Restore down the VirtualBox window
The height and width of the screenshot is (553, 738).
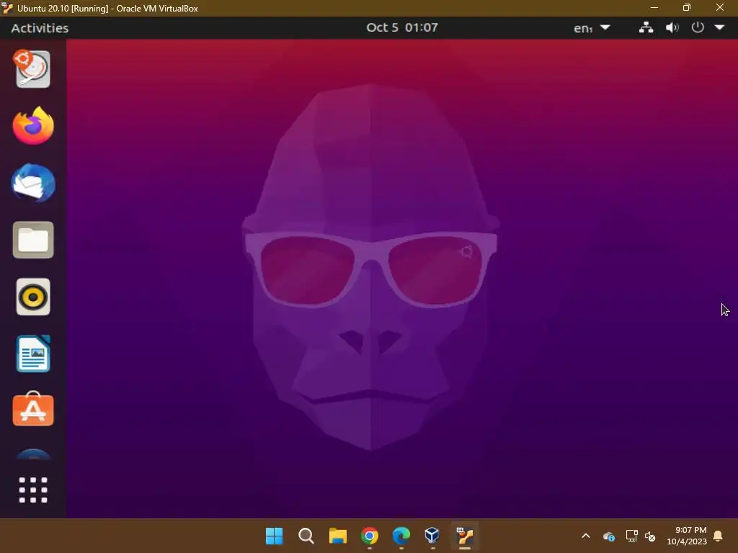point(687,7)
